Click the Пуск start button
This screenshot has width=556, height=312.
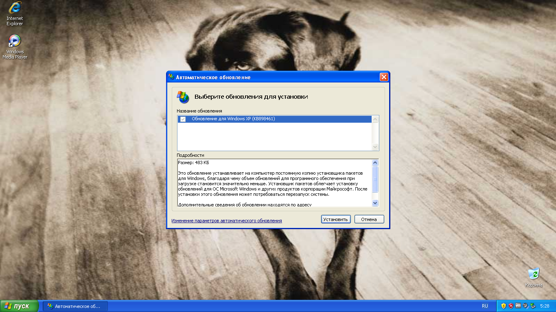tap(19, 306)
